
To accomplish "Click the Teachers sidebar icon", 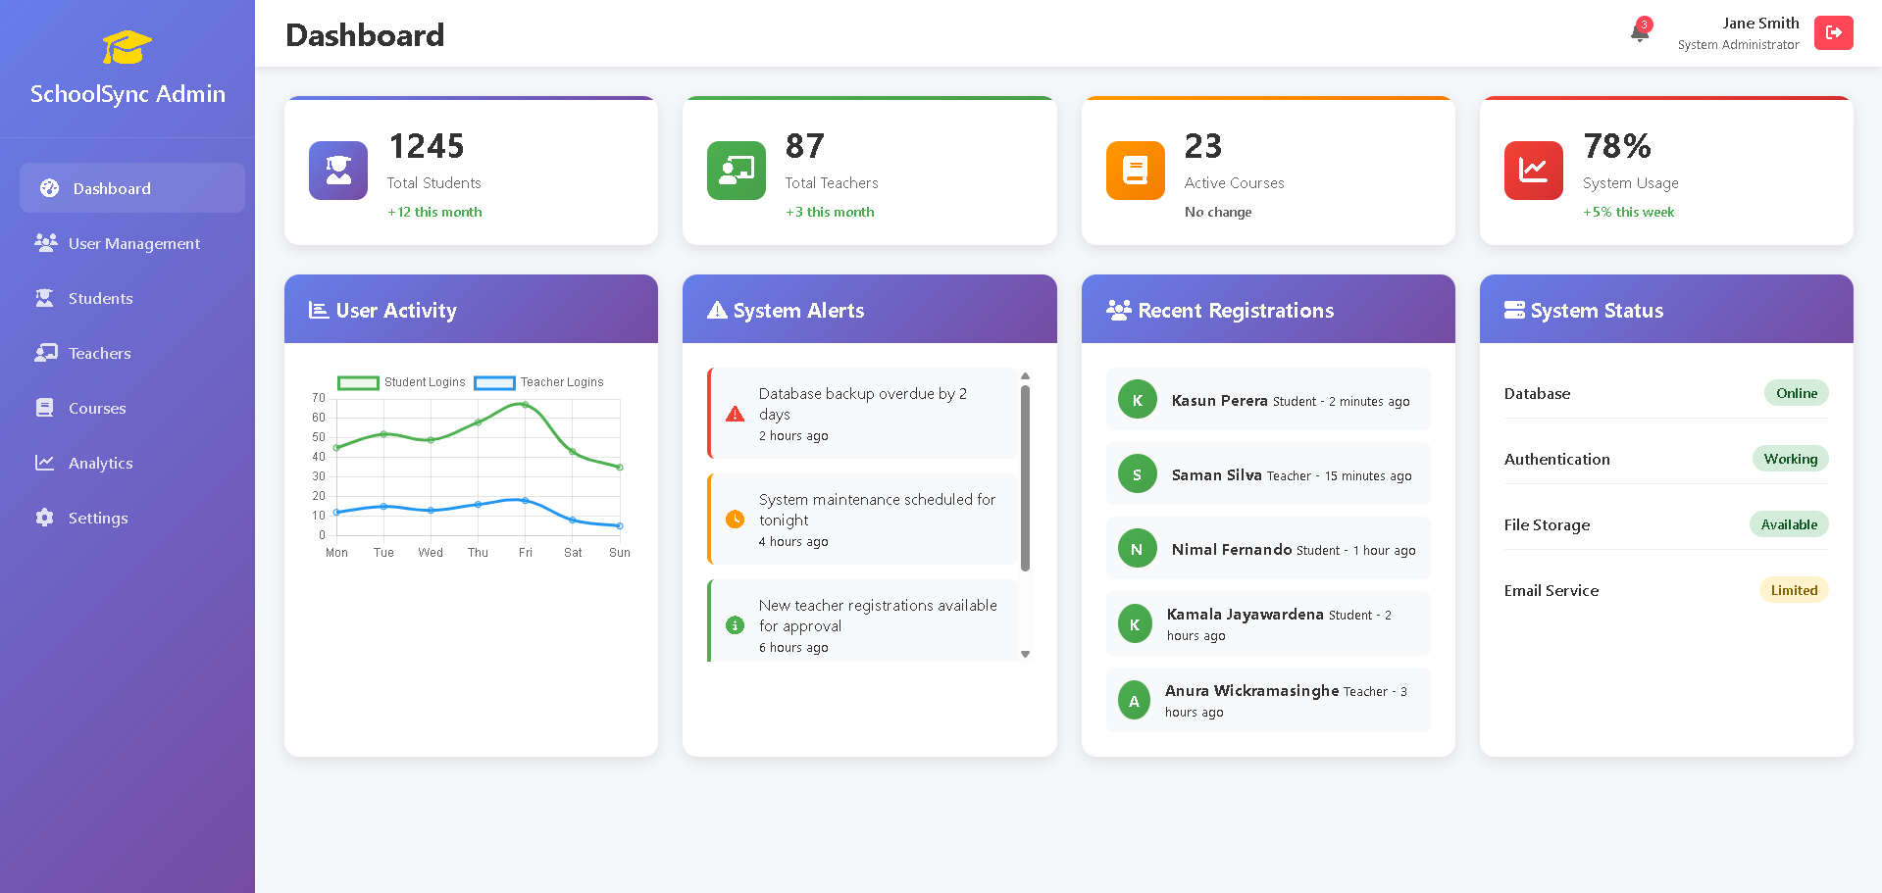I will pyautogui.click(x=45, y=353).
